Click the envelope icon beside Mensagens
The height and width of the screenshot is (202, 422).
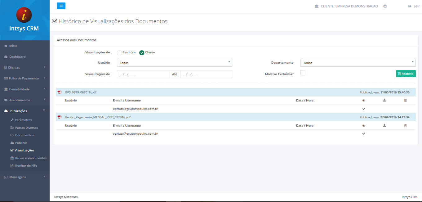(x=6, y=177)
